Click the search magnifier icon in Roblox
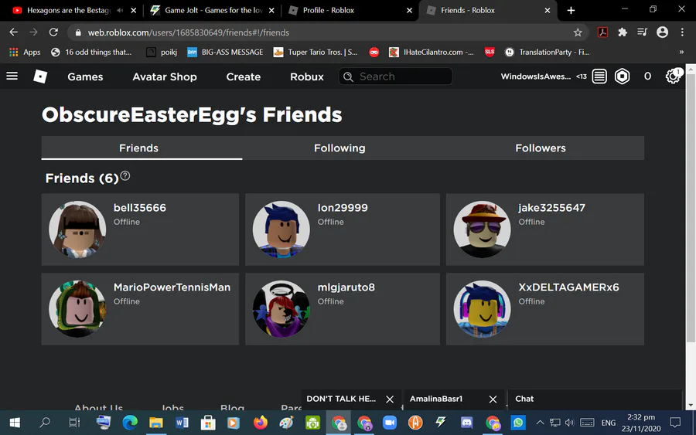 click(349, 76)
